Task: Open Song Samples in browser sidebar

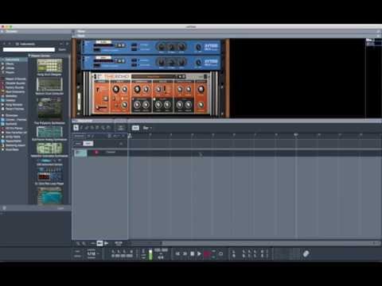Action: point(14,105)
